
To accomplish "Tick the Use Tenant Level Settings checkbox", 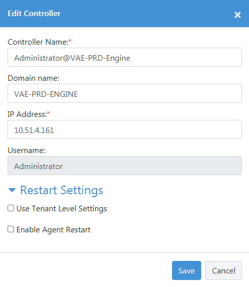I will pos(11,208).
